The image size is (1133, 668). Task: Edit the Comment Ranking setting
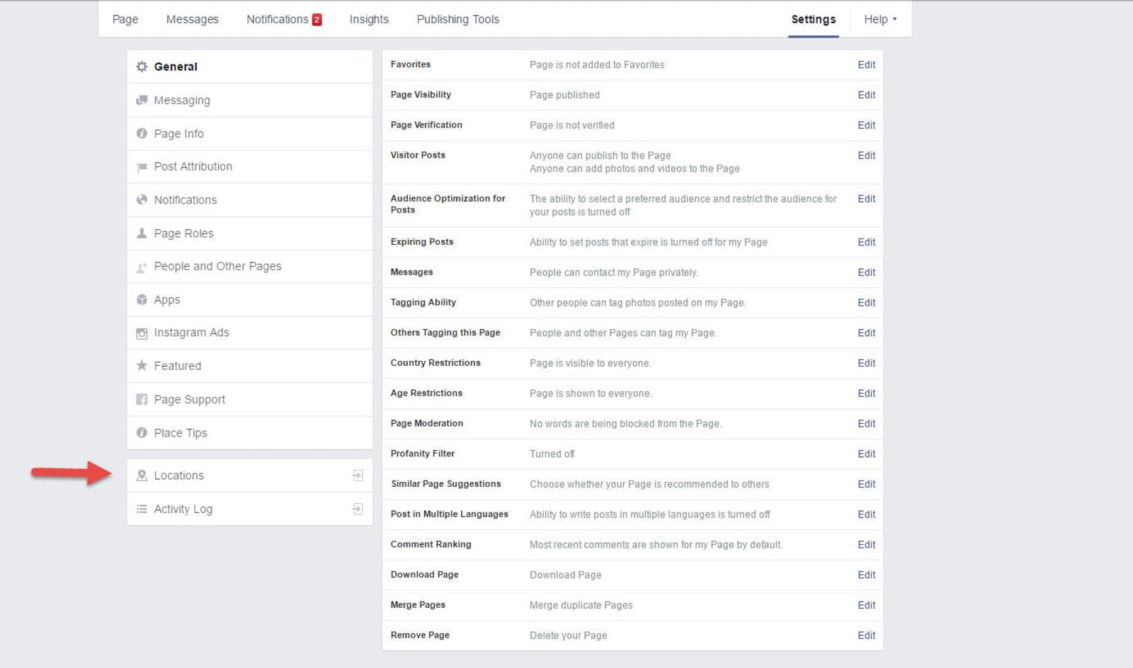[866, 545]
